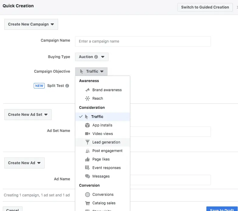Viewport: 238px width, 211px height.
Task: Collapse the Campaign Objective Traffic dropdown
Action: [x=91, y=71]
